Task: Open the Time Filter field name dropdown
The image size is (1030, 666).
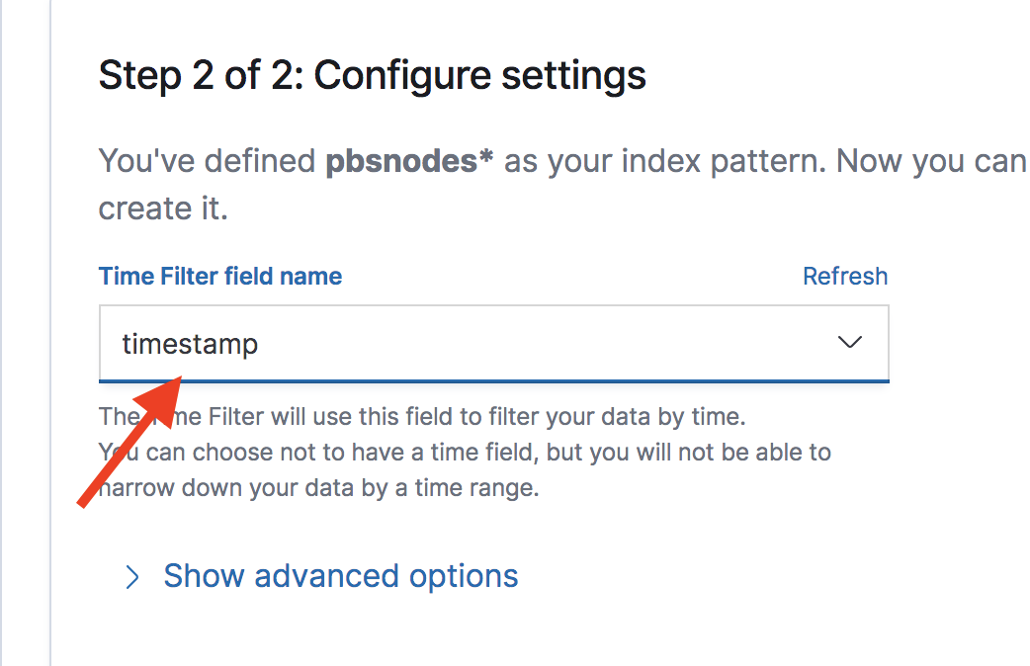Action: pos(493,343)
